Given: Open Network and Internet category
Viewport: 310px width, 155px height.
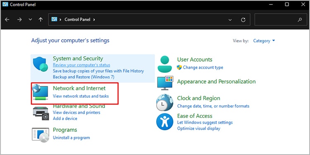Looking at the screenshot, I should tap(79, 88).
